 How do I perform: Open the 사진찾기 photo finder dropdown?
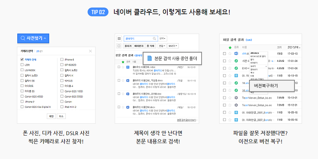[x=33, y=38]
